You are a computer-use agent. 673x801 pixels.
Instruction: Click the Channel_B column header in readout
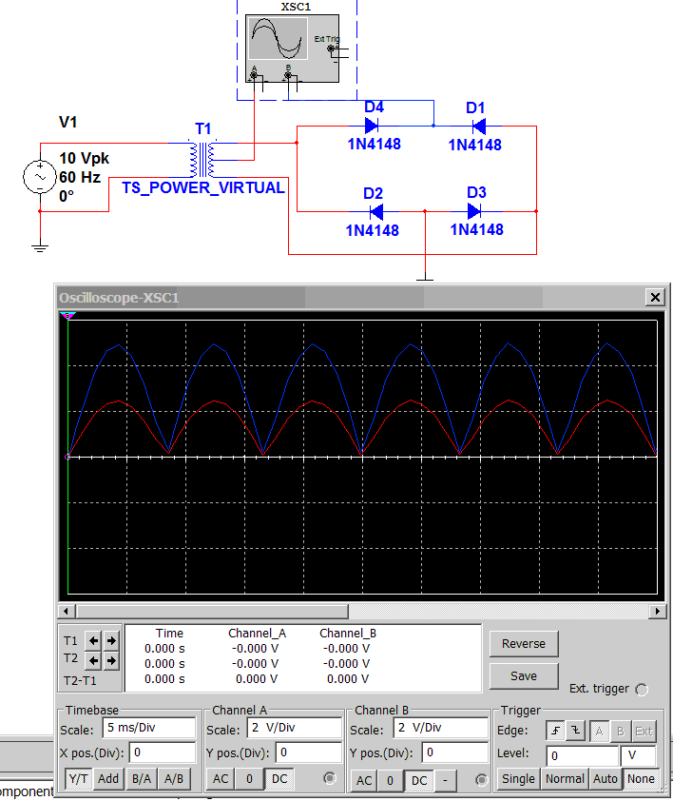(348, 634)
